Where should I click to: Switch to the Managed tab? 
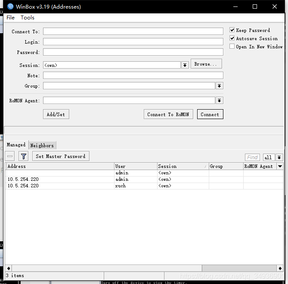pyautogui.click(x=16, y=145)
